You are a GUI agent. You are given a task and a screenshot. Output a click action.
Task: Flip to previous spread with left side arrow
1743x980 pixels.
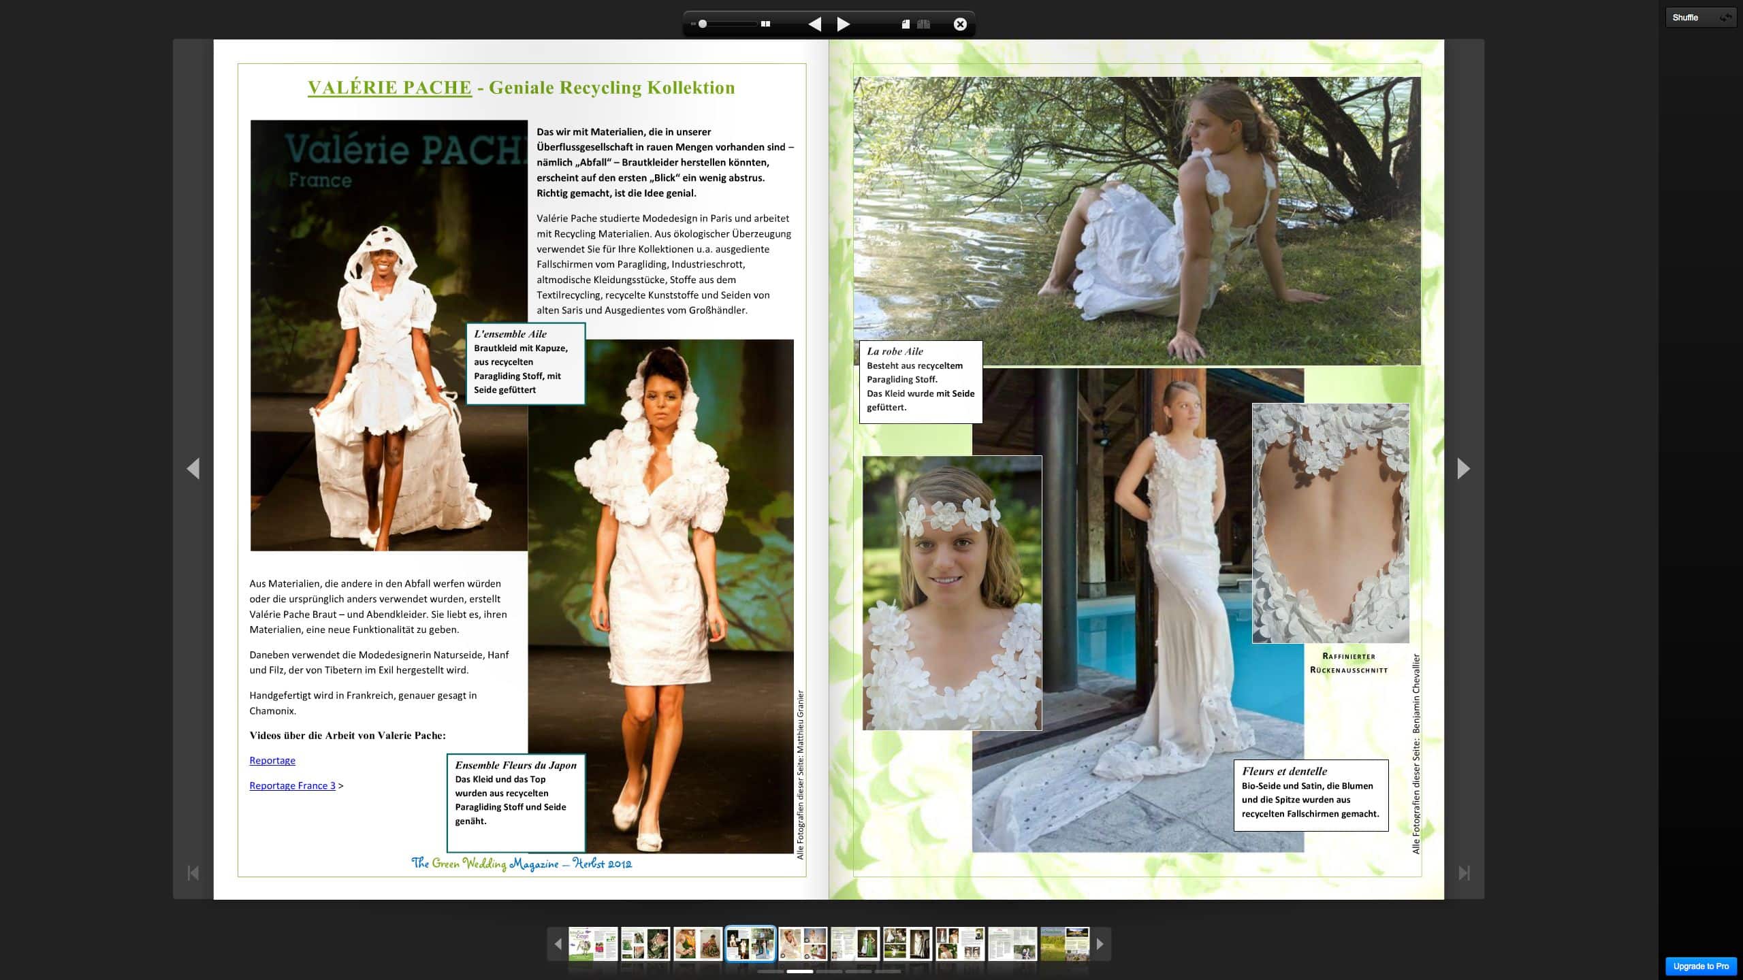tap(193, 468)
